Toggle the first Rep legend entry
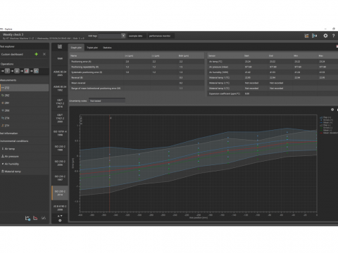Image resolution: width=338 pixels, height=253 pixels. pyautogui.click(x=325, y=117)
